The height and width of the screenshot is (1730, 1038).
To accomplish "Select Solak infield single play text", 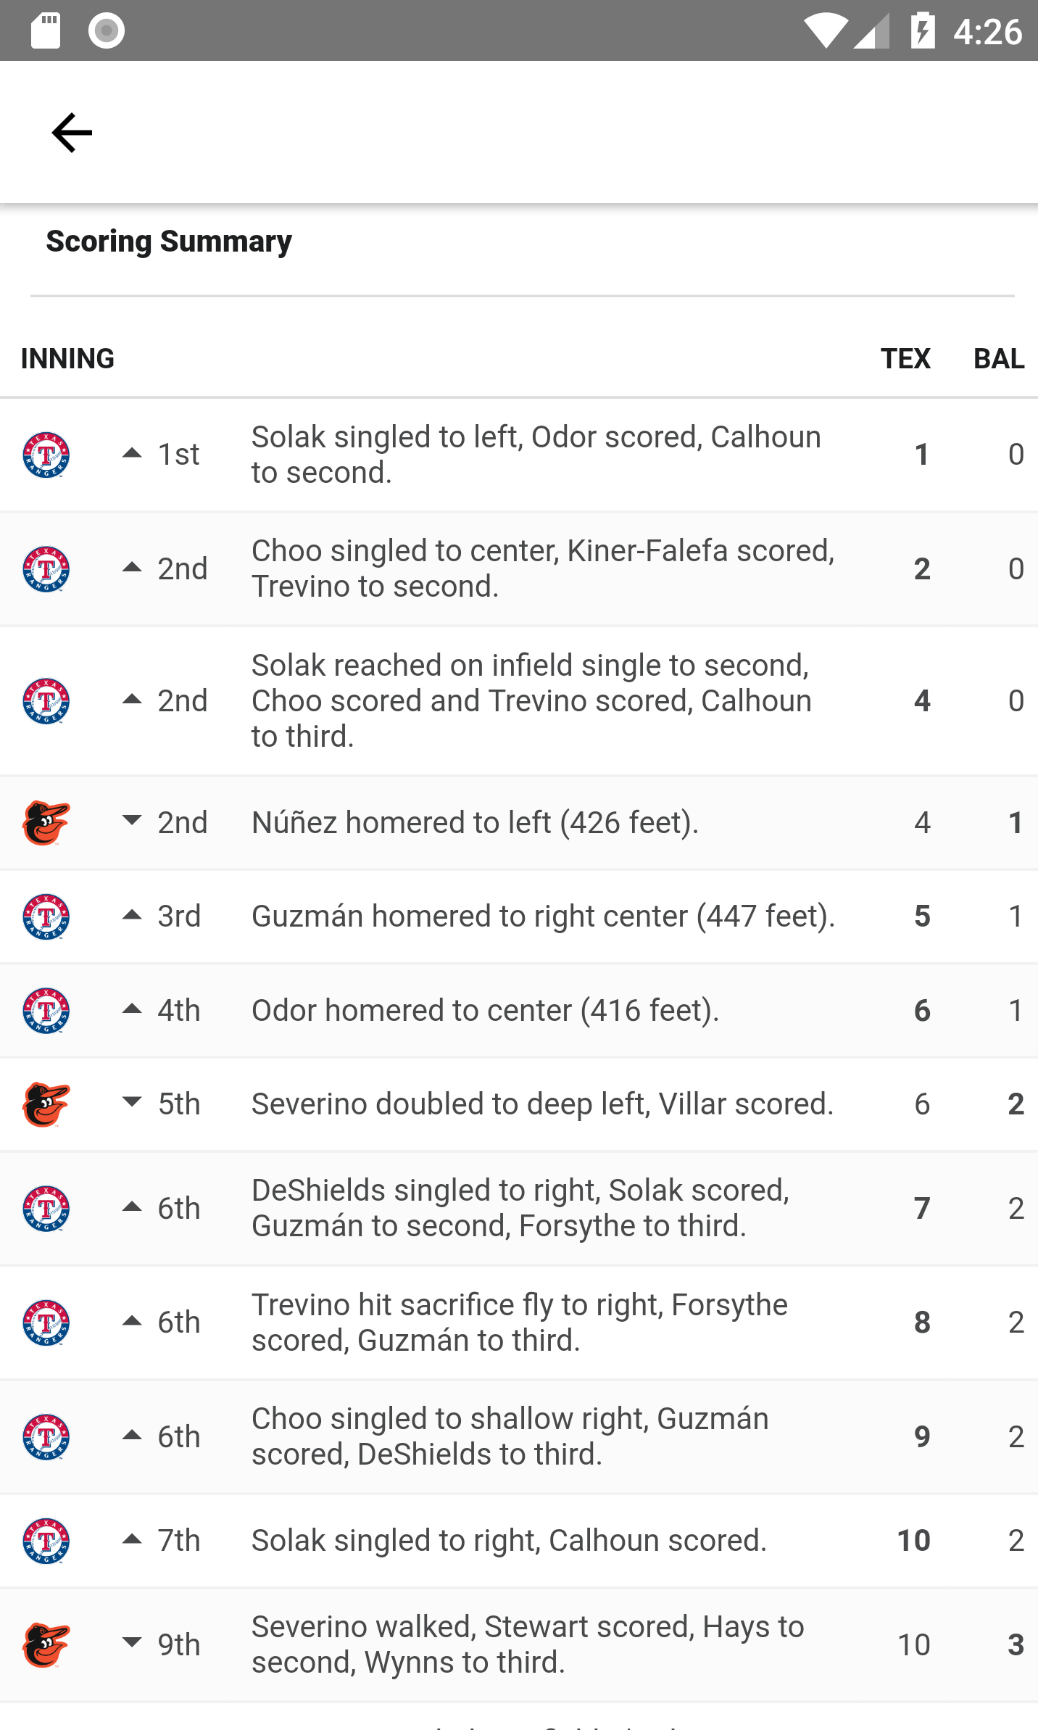I will tap(531, 700).
